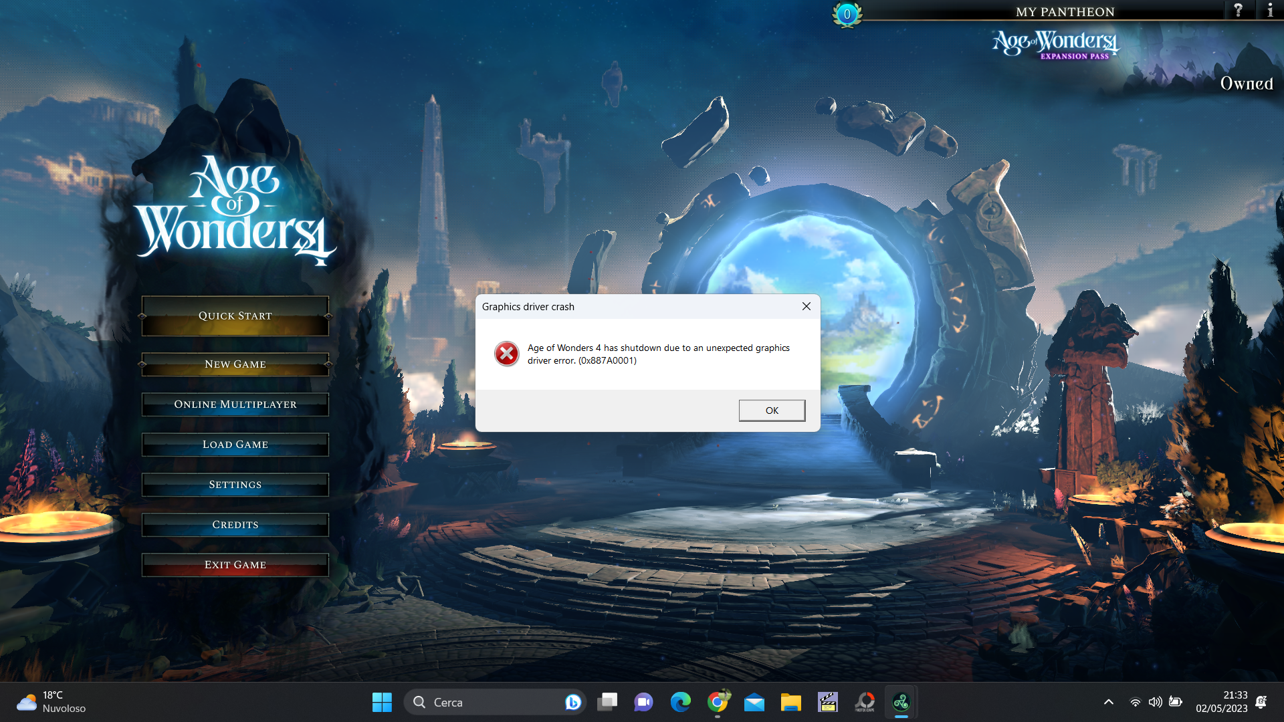Open File Explorer from the taskbar
Screen dimensions: 1284x722
(x=791, y=702)
